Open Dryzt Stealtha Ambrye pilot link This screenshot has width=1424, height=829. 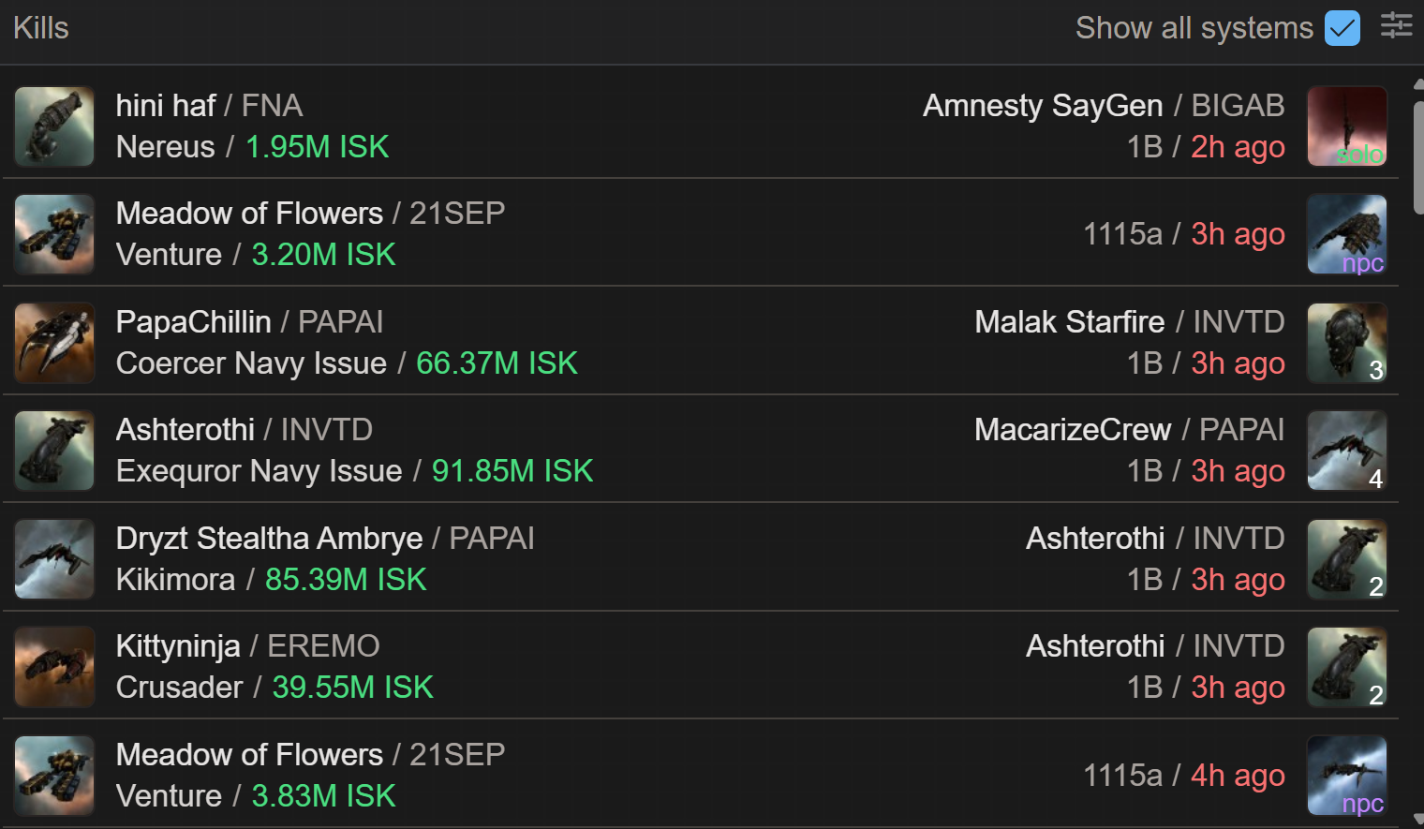[x=269, y=539]
